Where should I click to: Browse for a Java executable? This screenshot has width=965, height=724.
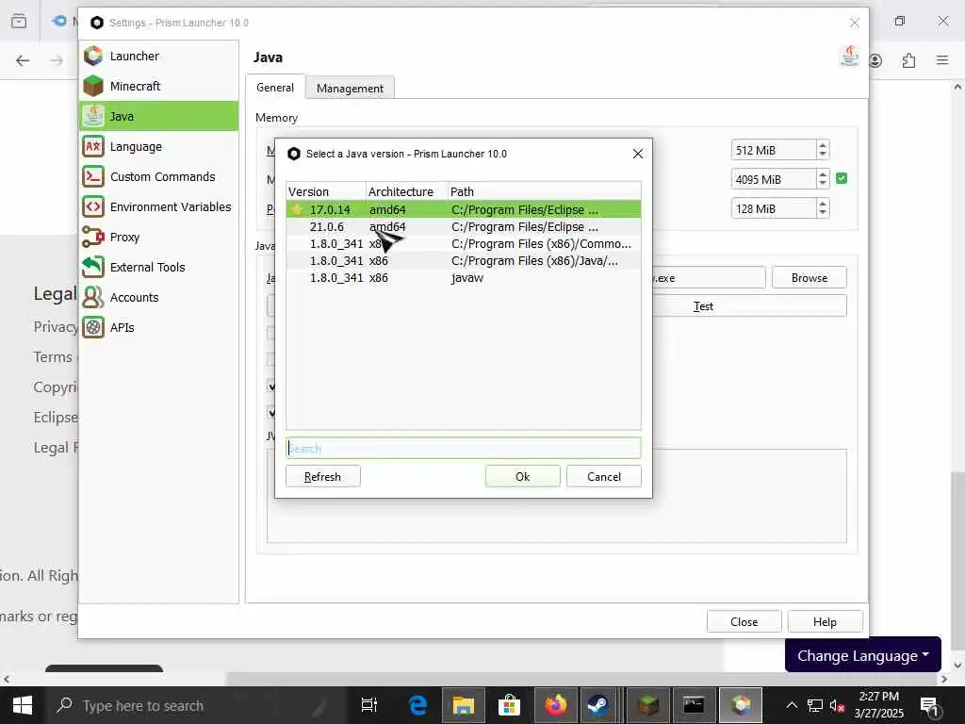[810, 278]
